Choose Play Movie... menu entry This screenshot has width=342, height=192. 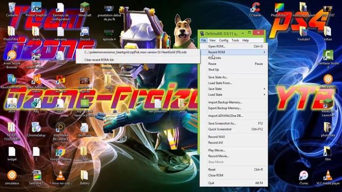tap(234, 150)
